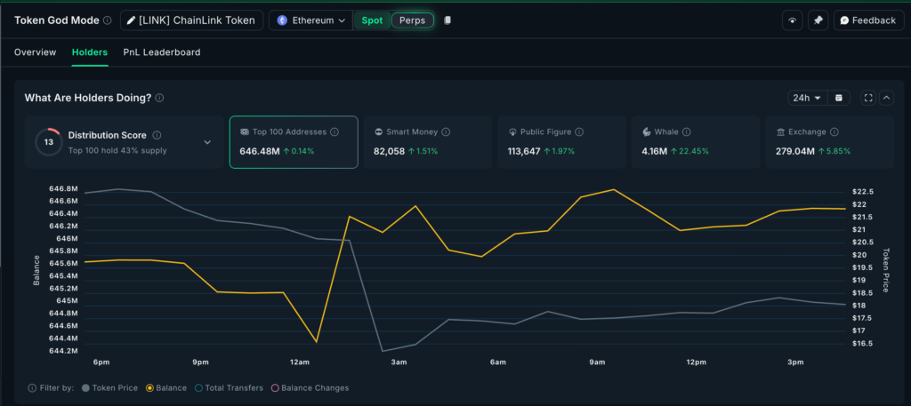Switch to Perps market mode
This screenshot has height=406, width=911.
coord(412,20)
